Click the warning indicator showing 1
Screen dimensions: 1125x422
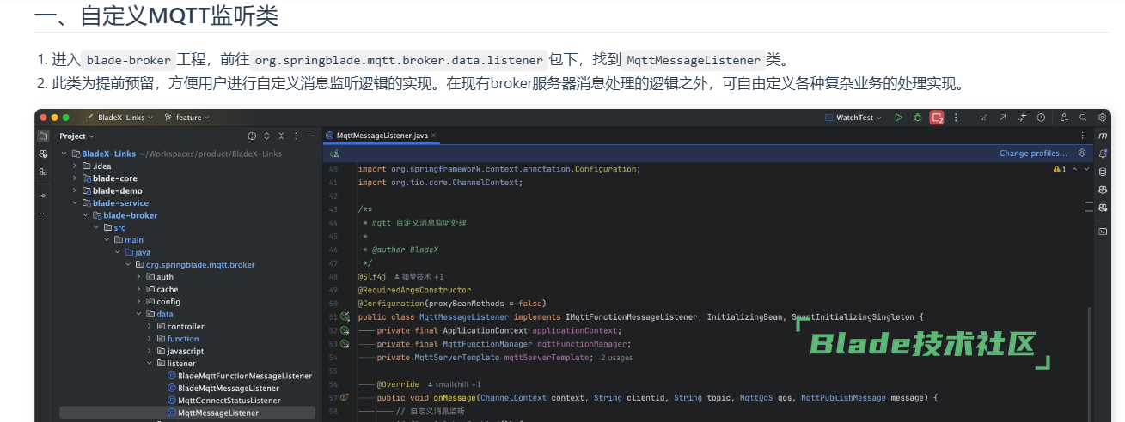1059,170
